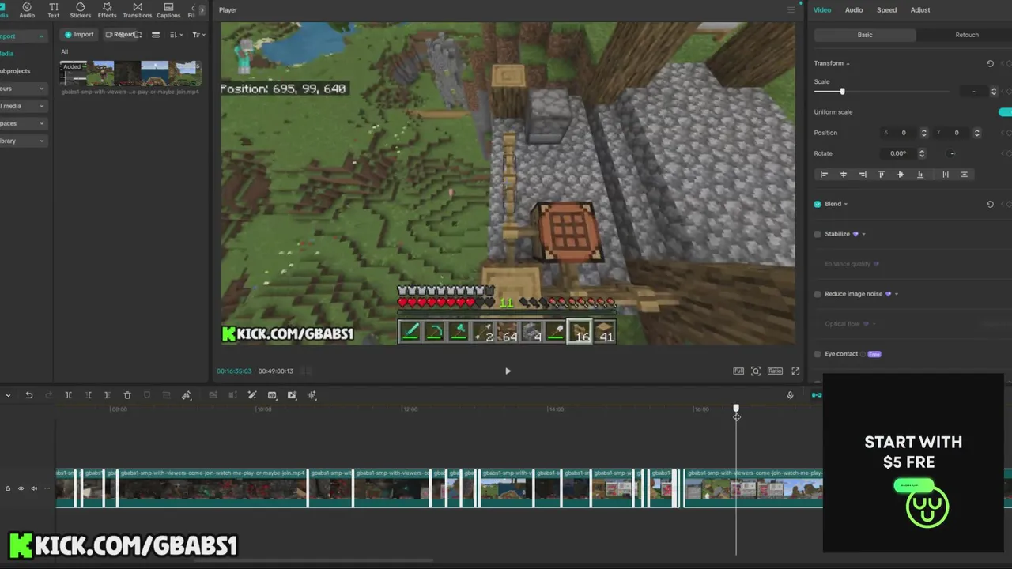Enter fullscreen preview in Player
The height and width of the screenshot is (569, 1012).
click(795, 371)
